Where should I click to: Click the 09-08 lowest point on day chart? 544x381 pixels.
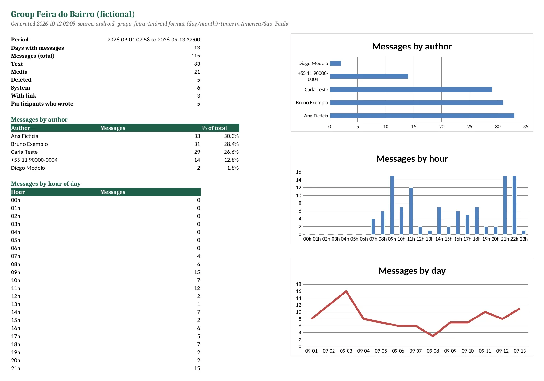click(433, 336)
